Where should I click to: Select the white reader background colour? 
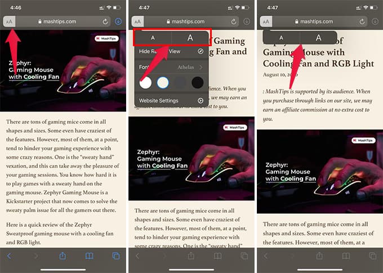(x=145, y=83)
